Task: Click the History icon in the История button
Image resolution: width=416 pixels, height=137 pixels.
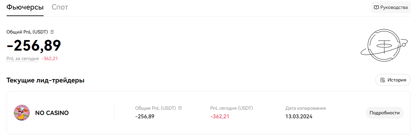Action: (x=383, y=80)
